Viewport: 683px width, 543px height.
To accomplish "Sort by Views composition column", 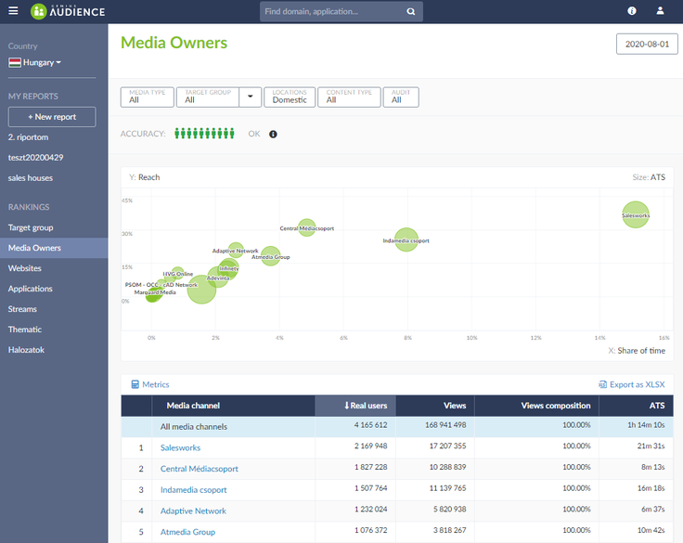I will click(536, 406).
